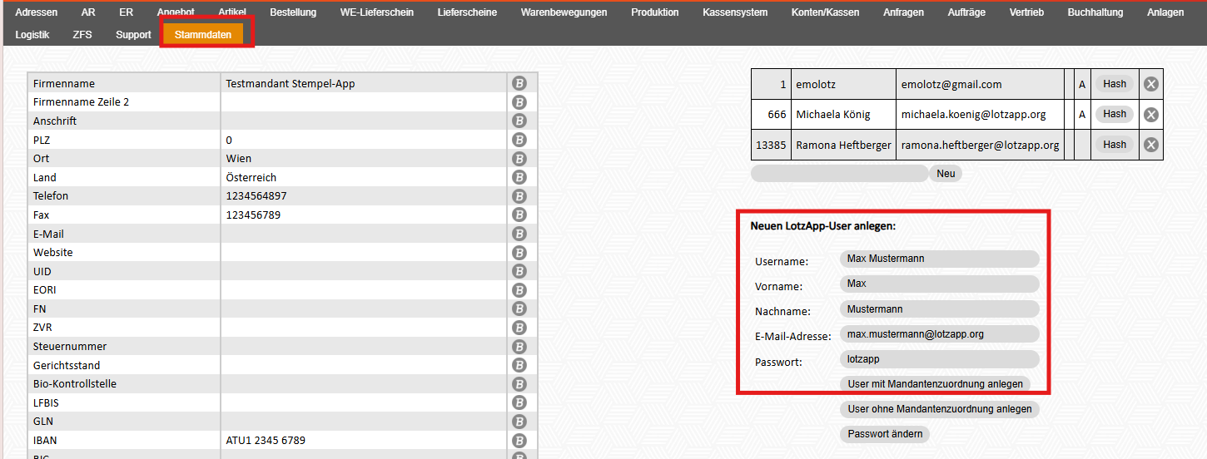Remove user Ramona Heftberger with the X icon
The height and width of the screenshot is (459, 1207).
1151,145
